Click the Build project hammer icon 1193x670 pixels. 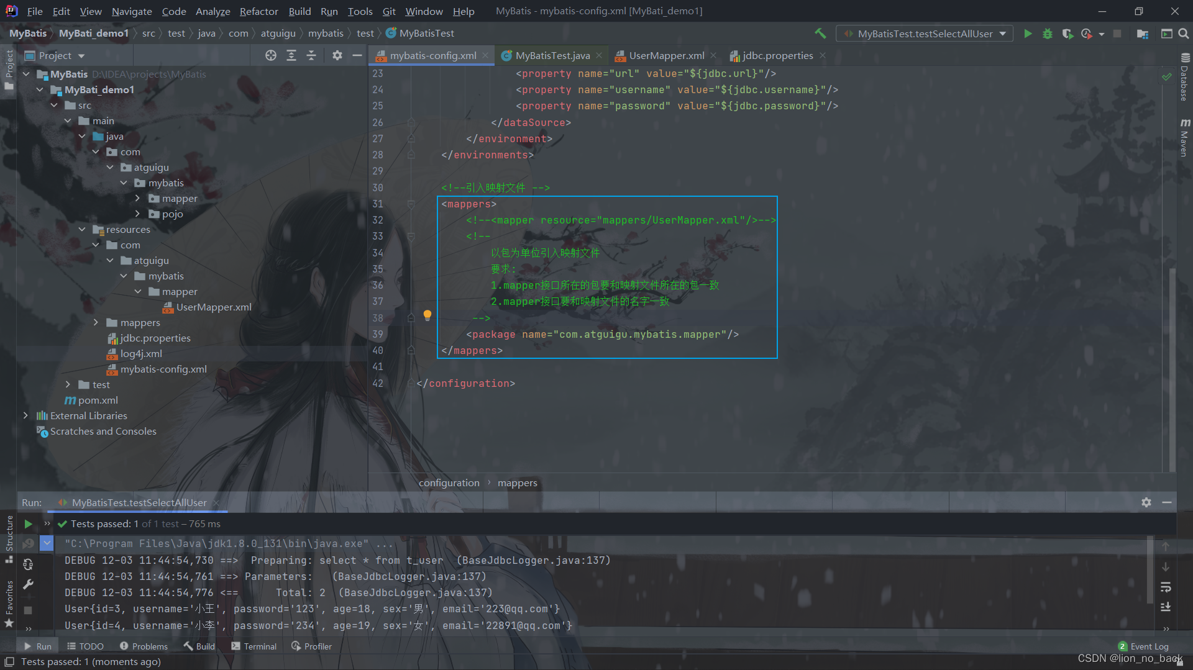[820, 34]
